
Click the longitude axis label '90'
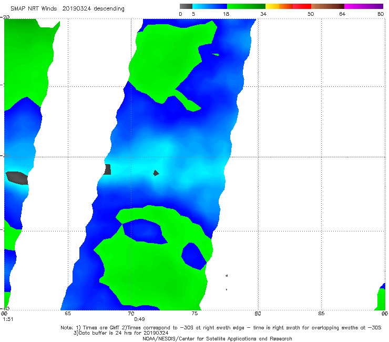385,314
